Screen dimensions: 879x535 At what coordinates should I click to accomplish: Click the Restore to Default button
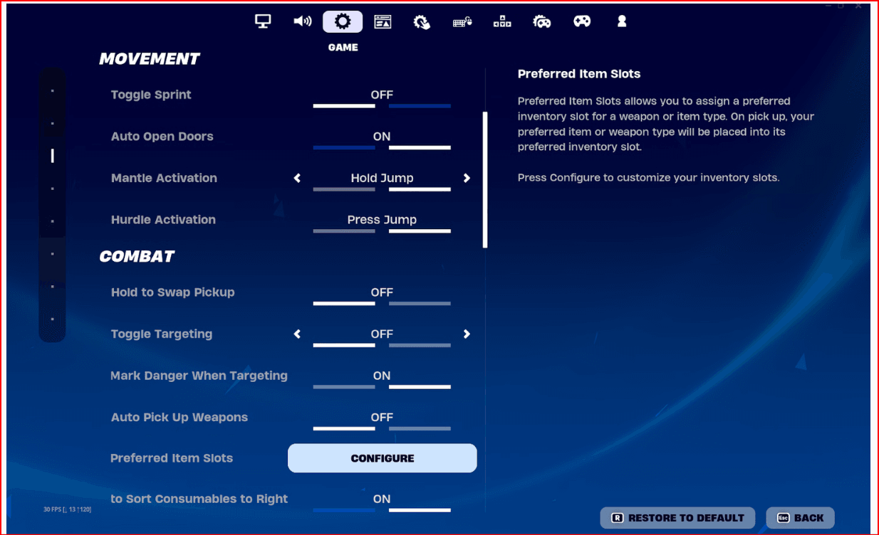(x=678, y=518)
